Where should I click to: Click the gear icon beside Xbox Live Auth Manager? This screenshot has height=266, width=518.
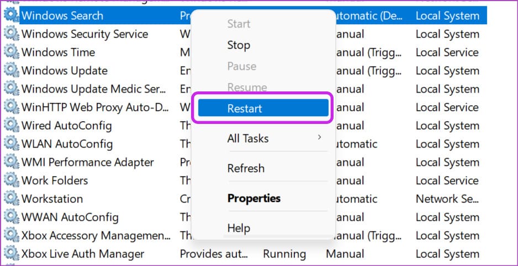(x=11, y=254)
